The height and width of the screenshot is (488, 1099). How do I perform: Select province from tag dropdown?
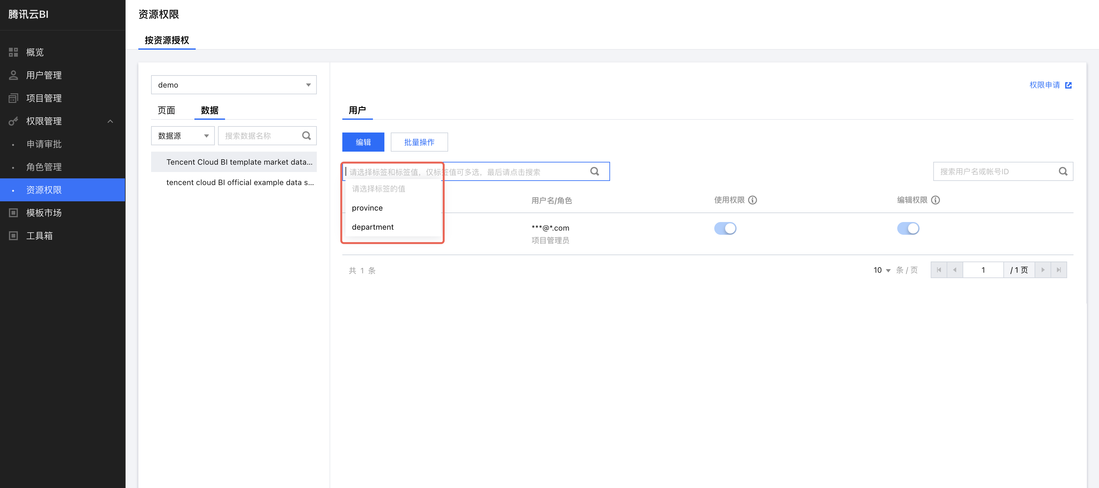click(367, 208)
